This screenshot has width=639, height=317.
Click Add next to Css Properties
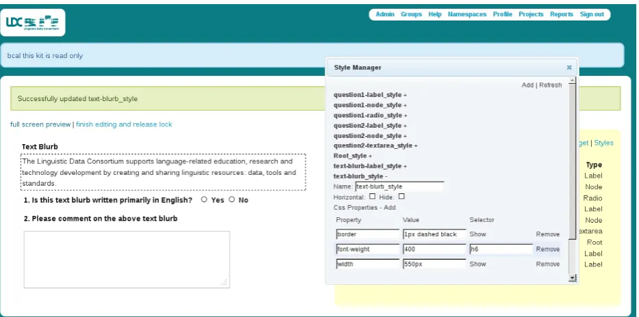pyautogui.click(x=390, y=207)
